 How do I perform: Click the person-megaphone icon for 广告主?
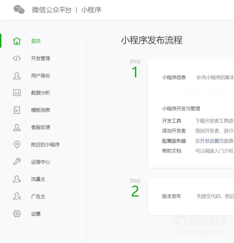17,196
